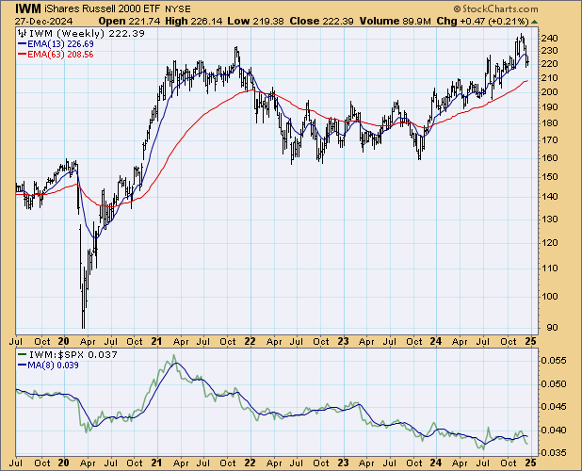Click the 20 year label on main chart axis
This screenshot has width=582, height=471.
pos(64,341)
